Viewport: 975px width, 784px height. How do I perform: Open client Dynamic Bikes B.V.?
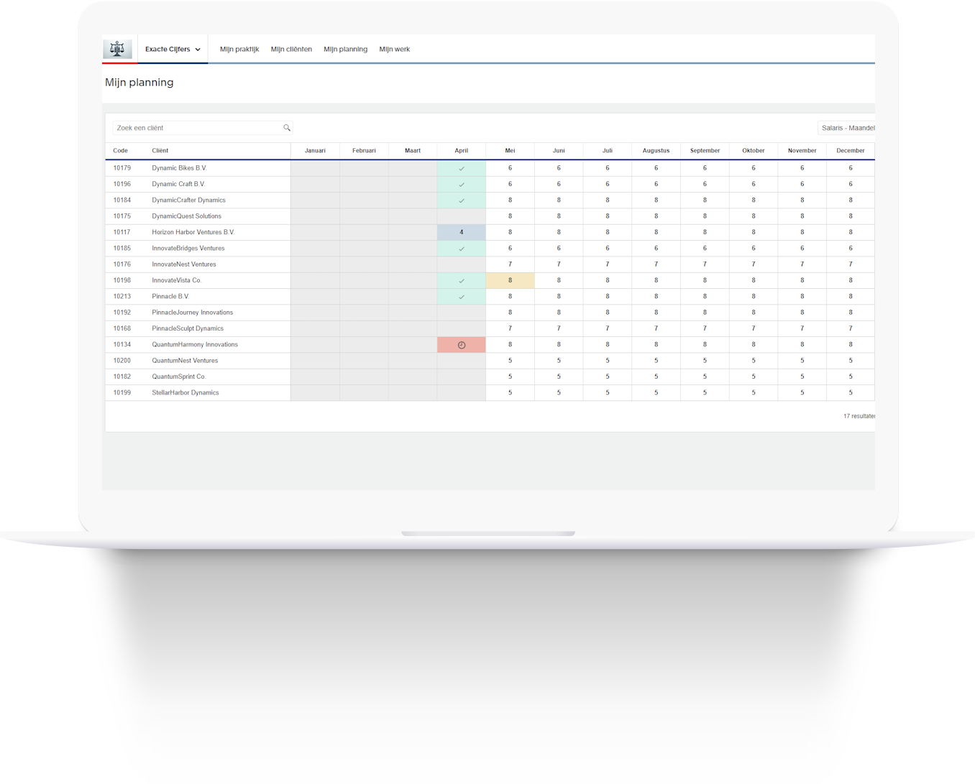click(x=179, y=168)
